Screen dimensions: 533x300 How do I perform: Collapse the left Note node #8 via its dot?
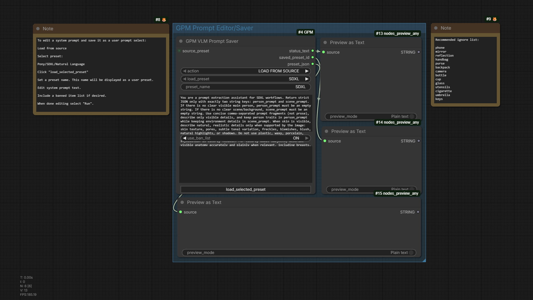38,29
